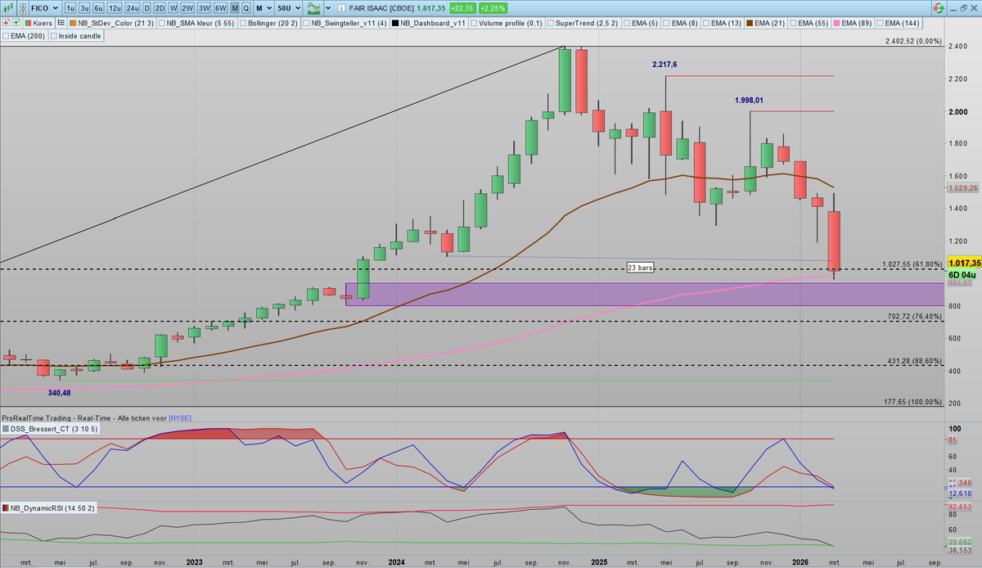982x568 pixels.
Task: Click the orange NB_StDev_Color swatch
Action: [73, 23]
